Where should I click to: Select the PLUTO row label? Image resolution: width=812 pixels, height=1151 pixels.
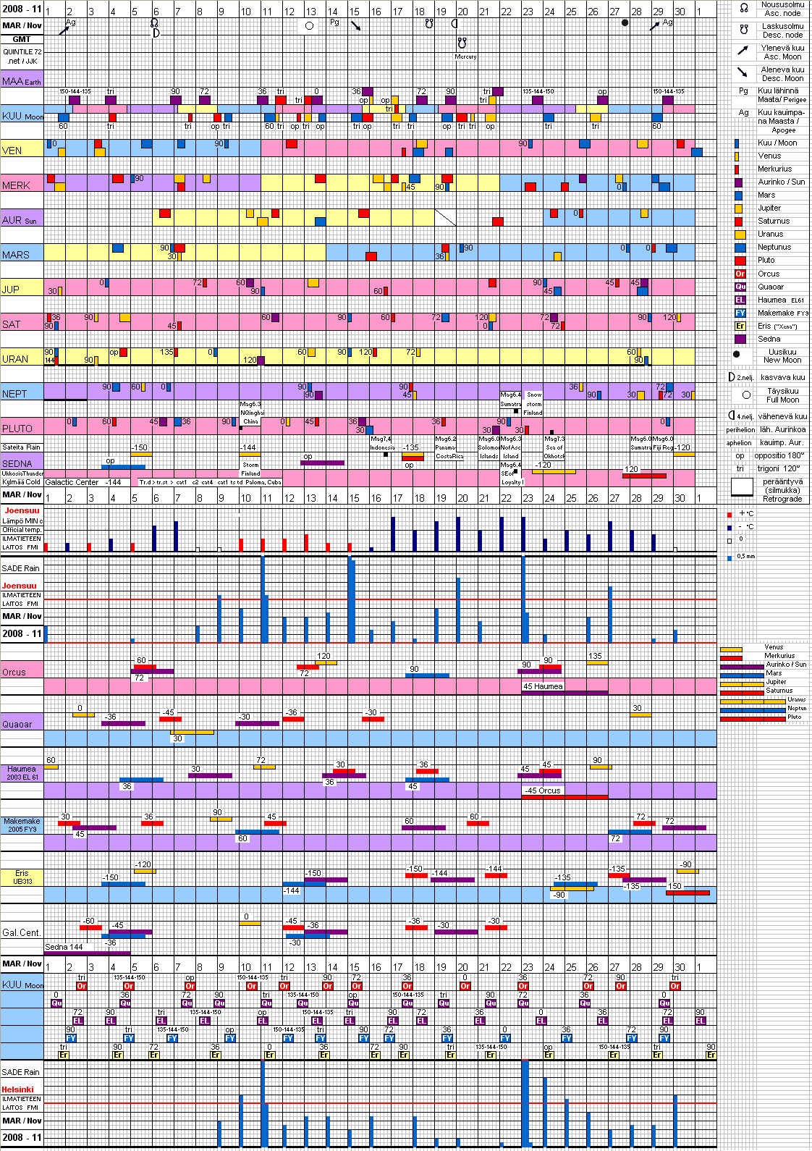[17, 429]
